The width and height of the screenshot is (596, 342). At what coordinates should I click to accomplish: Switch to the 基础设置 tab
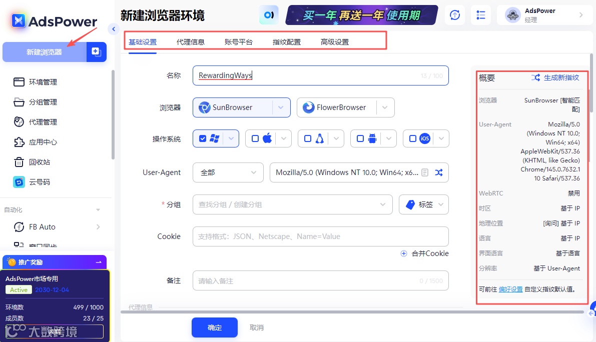point(143,42)
